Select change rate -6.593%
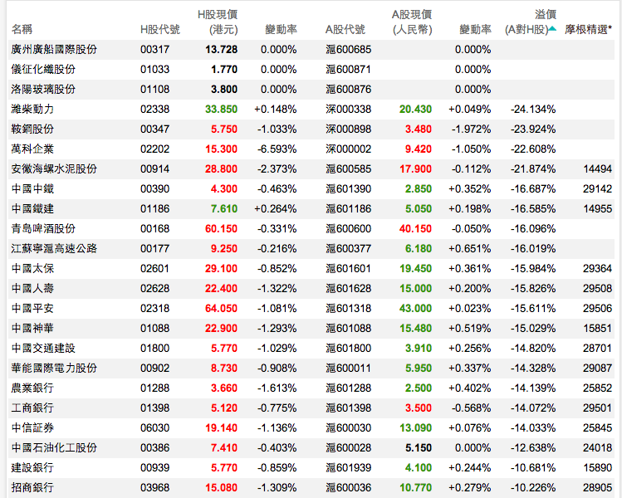This screenshot has width=622, height=498. [x=277, y=149]
